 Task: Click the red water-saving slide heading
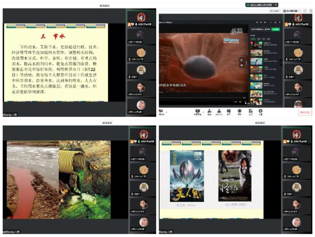pyautogui.click(x=53, y=36)
